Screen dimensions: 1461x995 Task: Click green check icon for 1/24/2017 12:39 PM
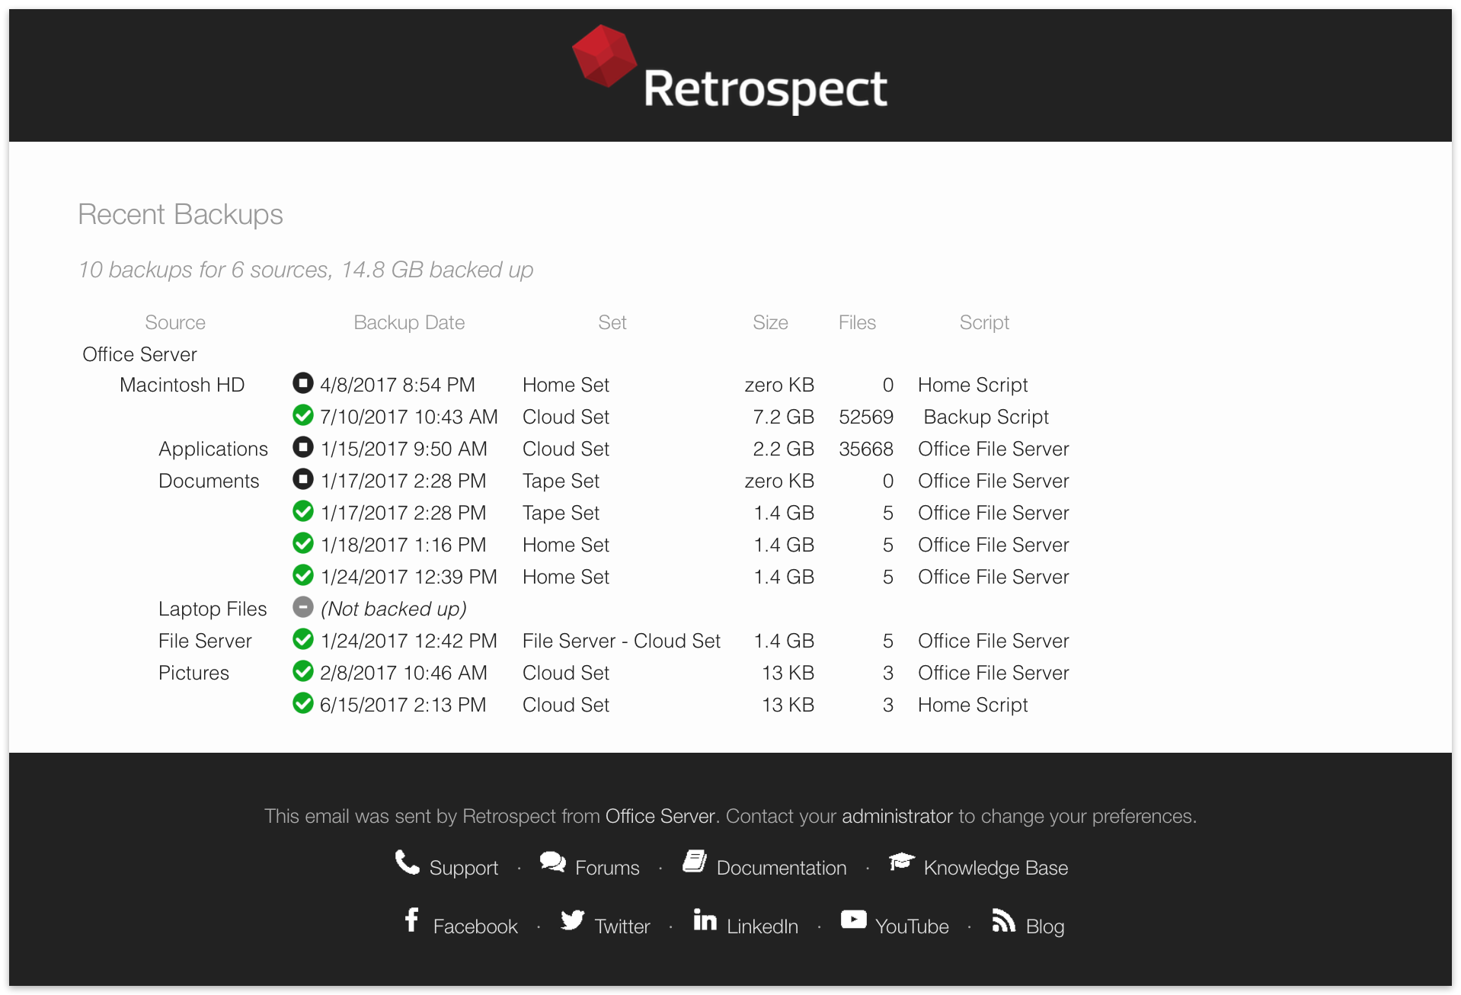303,574
